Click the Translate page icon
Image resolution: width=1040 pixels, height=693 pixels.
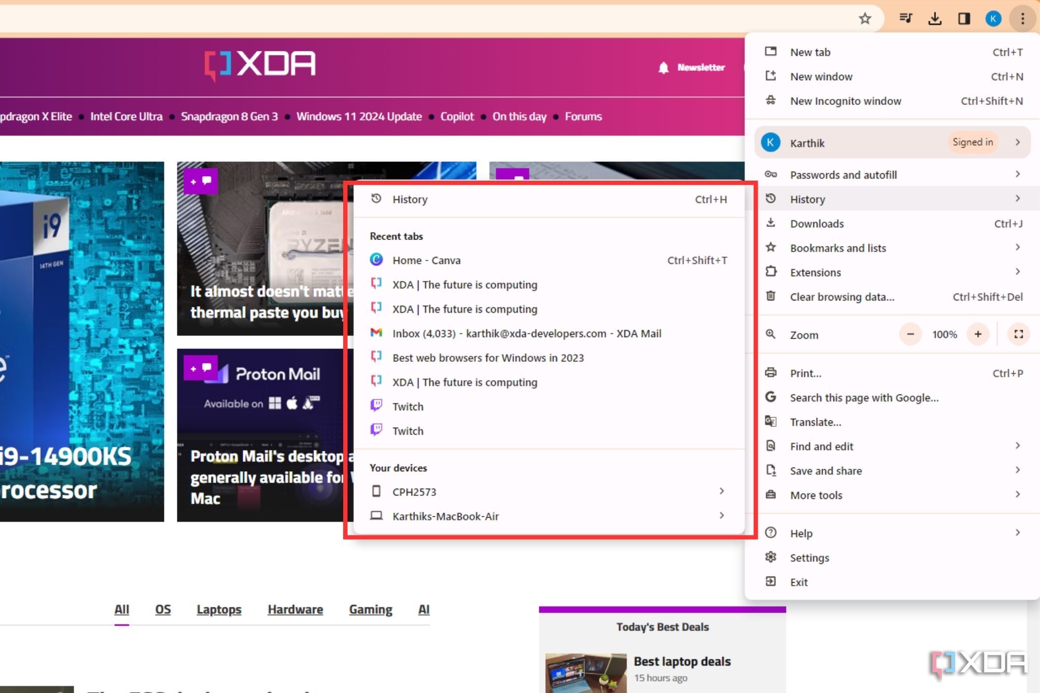(x=771, y=421)
